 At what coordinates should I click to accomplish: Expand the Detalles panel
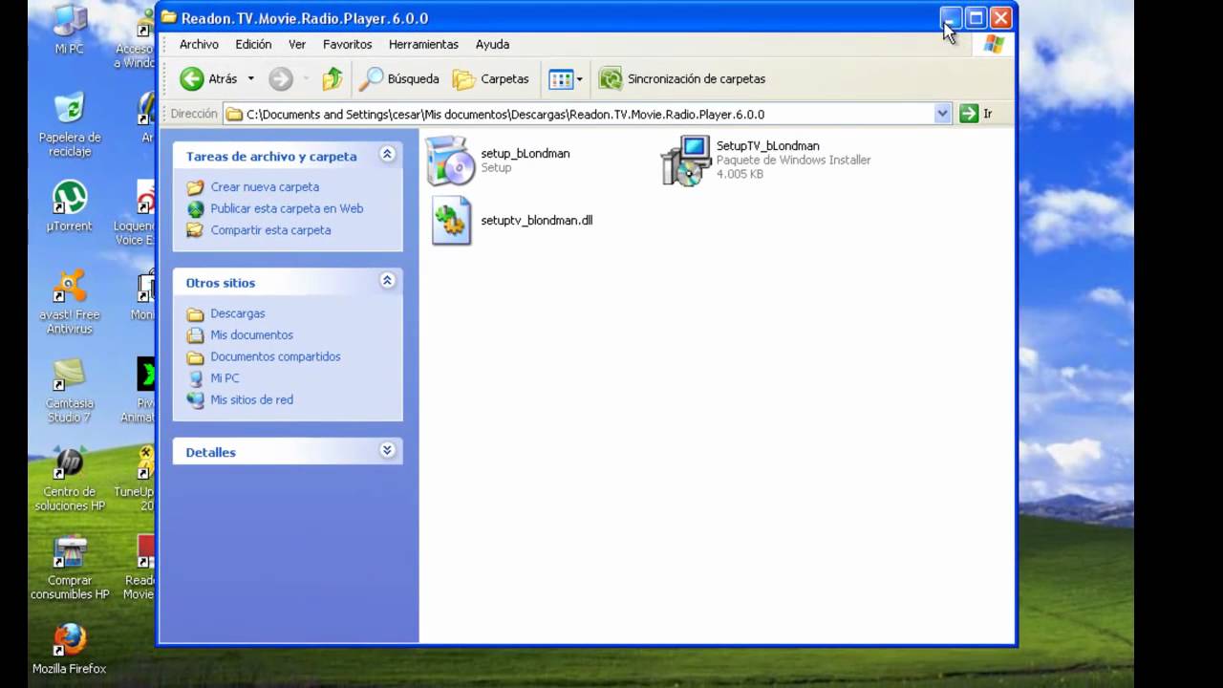point(387,450)
